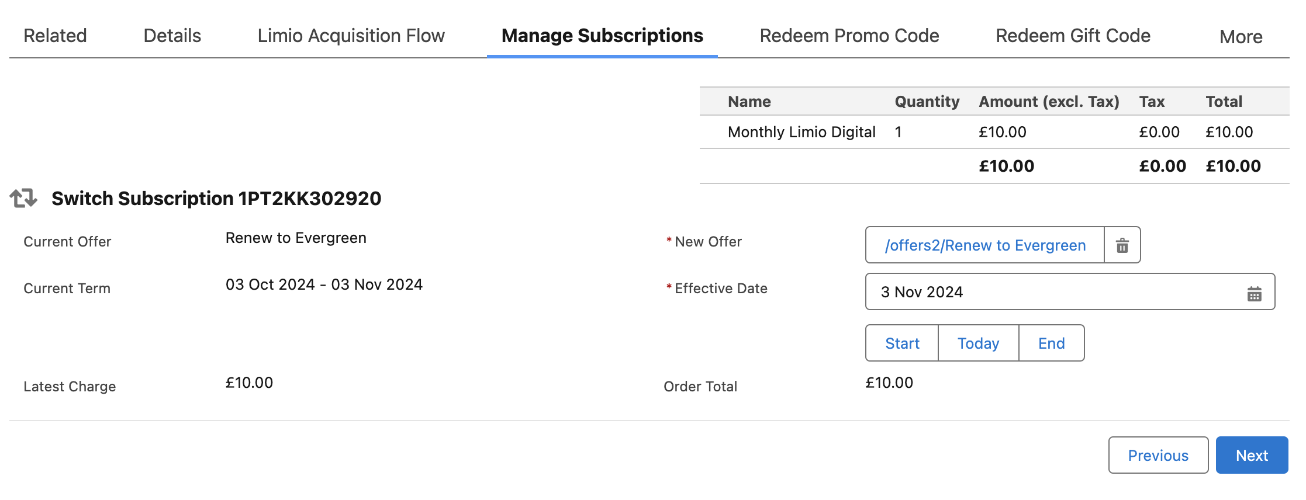The height and width of the screenshot is (500, 1306).
Task: Click the Previous button
Action: (x=1158, y=455)
